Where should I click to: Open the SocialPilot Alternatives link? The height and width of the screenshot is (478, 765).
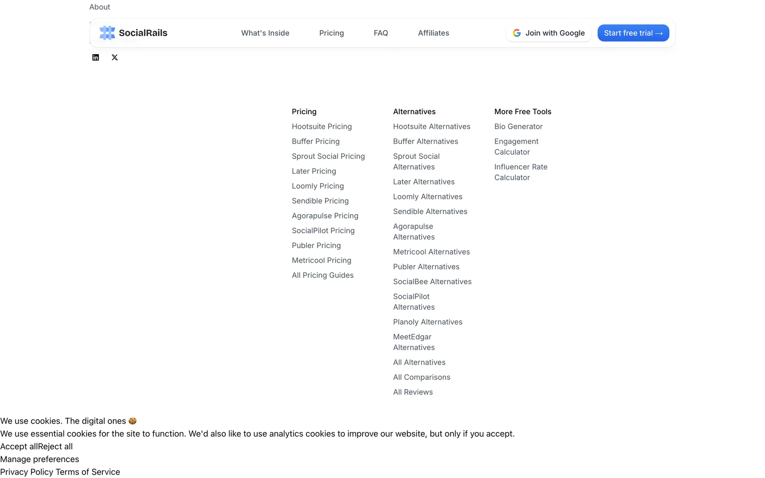(x=414, y=302)
